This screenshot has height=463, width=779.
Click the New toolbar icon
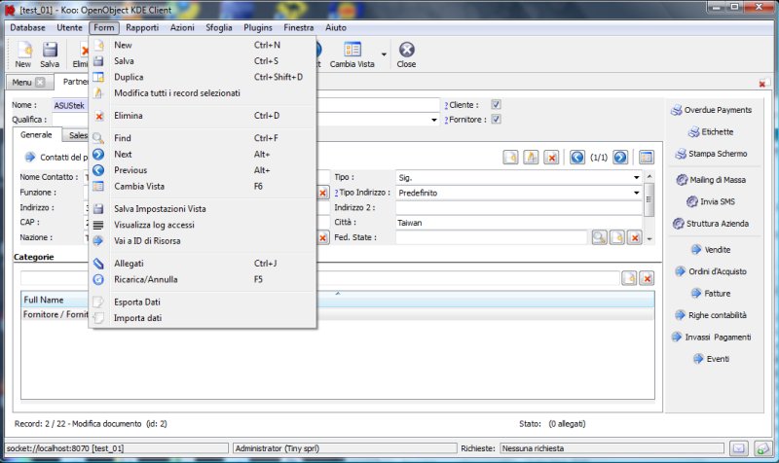click(x=22, y=53)
